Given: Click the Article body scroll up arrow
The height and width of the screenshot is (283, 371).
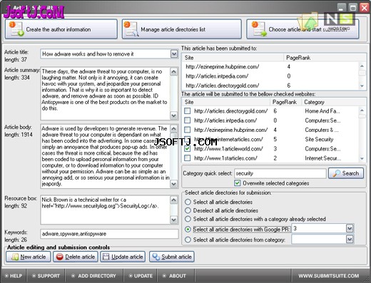Looking at the screenshot, I should point(174,129).
